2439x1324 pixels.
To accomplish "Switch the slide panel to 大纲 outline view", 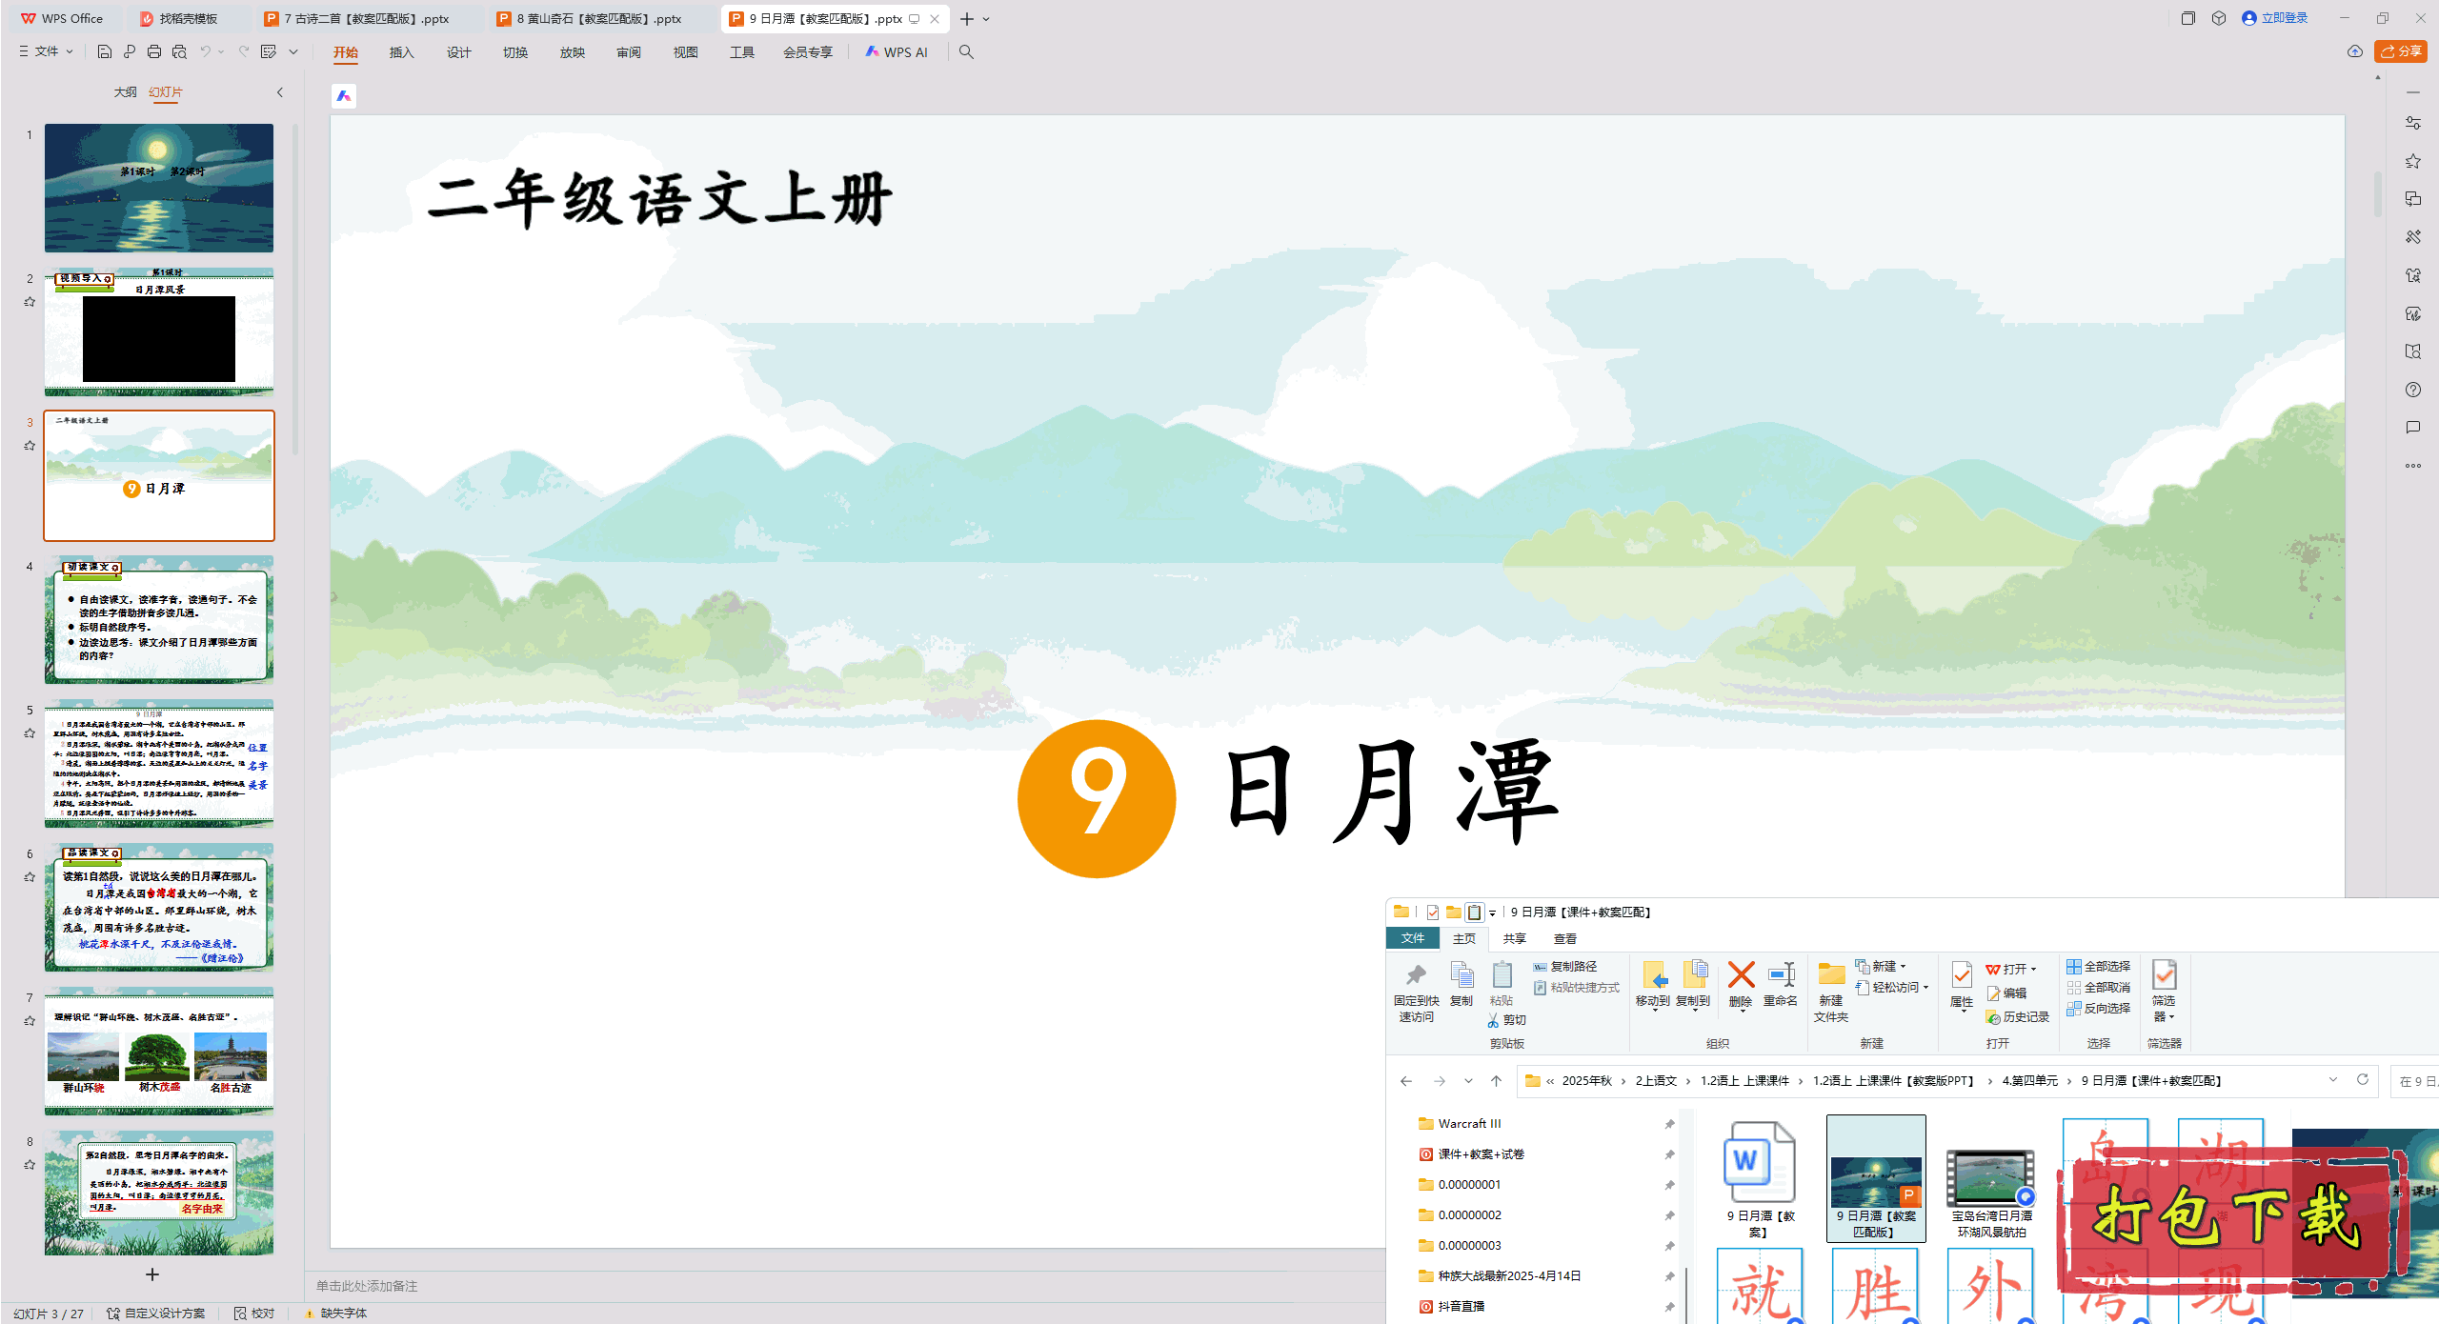I will coord(125,92).
